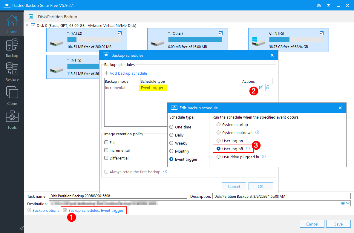The width and height of the screenshot is (354, 233).
Task: Click the FAT32 partition drive icon
Action: click(56, 43)
